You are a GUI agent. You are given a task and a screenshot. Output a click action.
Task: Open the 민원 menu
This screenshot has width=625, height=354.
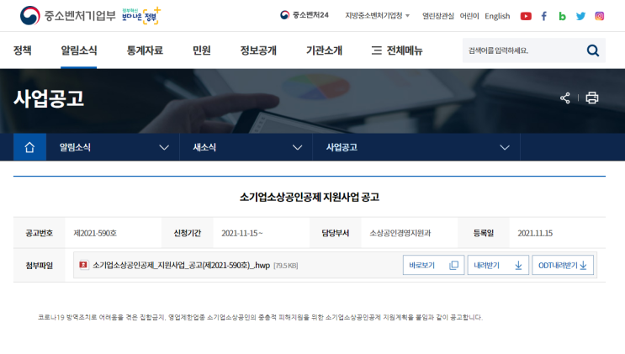coord(201,50)
